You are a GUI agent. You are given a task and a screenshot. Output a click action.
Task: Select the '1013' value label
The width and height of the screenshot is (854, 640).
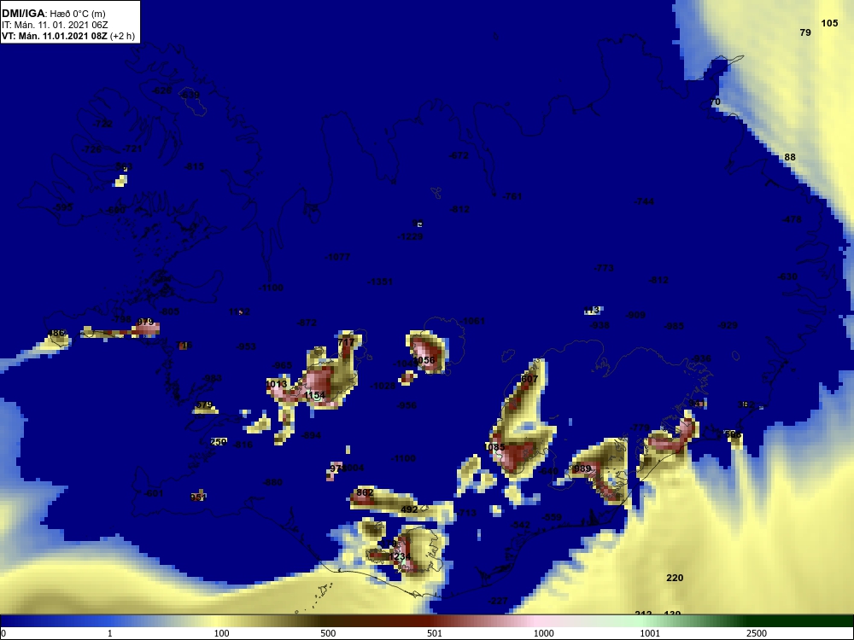[x=276, y=384]
